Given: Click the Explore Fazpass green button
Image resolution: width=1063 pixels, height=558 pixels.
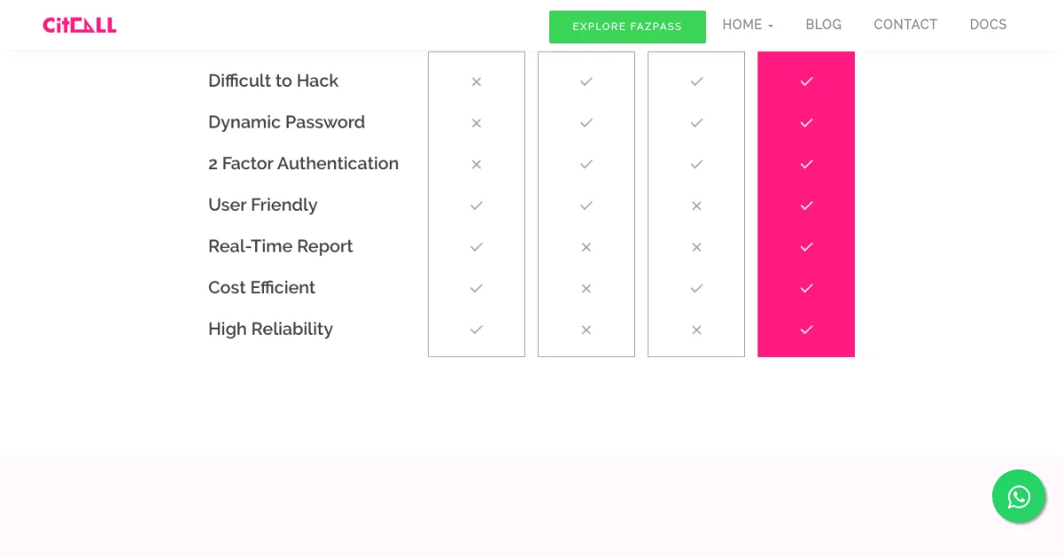Looking at the screenshot, I should pyautogui.click(x=627, y=27).
